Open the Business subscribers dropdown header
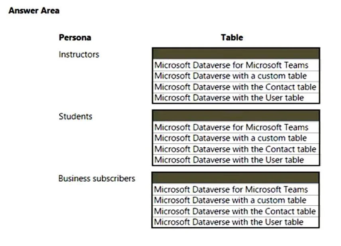 [236, 178]
